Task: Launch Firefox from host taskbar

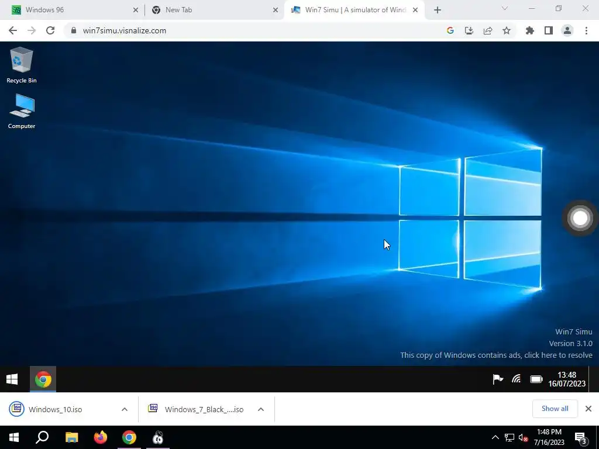Action: pos(101,437)
